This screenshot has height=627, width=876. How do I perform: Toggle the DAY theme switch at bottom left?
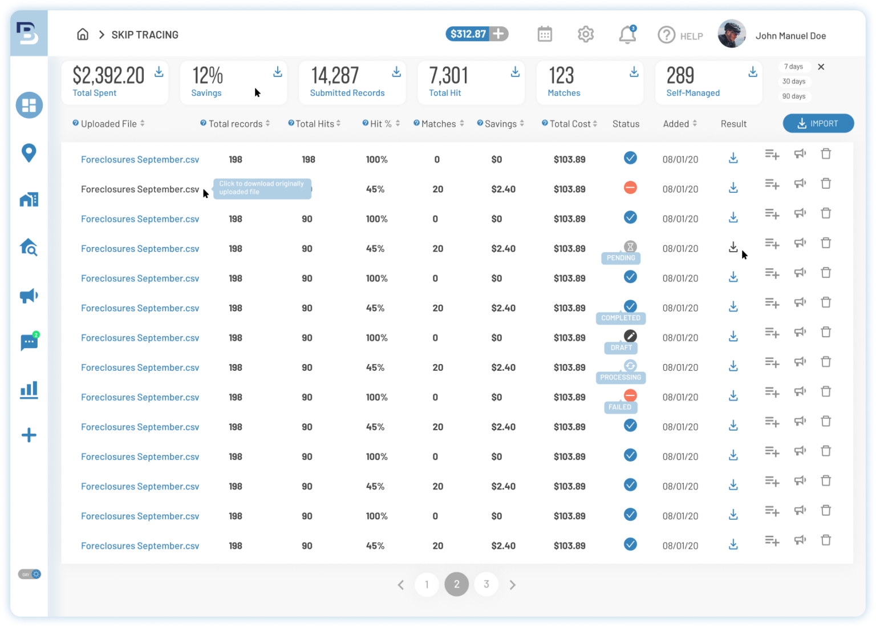point(29,575)
